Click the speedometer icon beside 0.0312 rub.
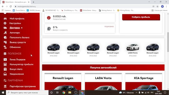169x95 pixels. point(49,18)
